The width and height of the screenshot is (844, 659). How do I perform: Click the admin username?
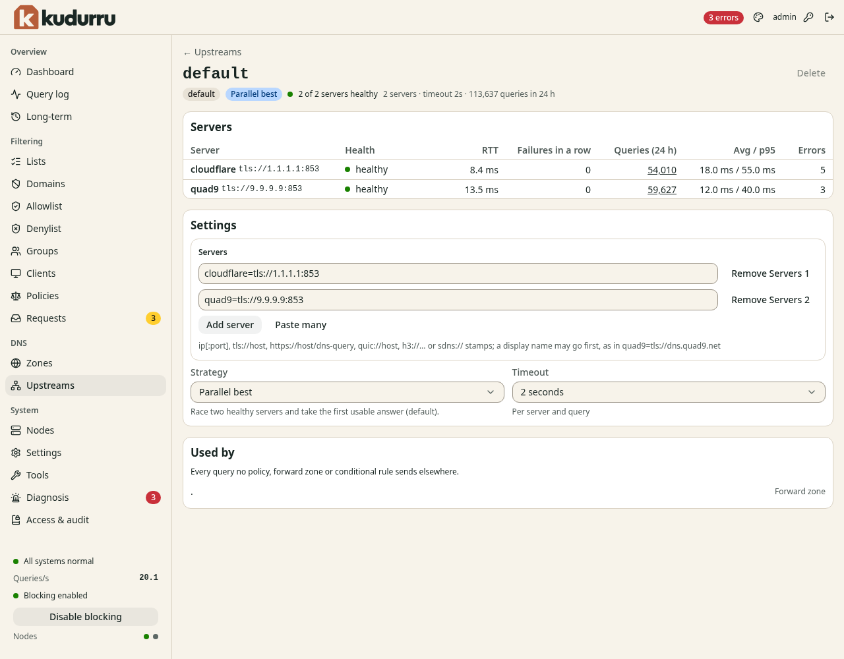click(785, 17)
